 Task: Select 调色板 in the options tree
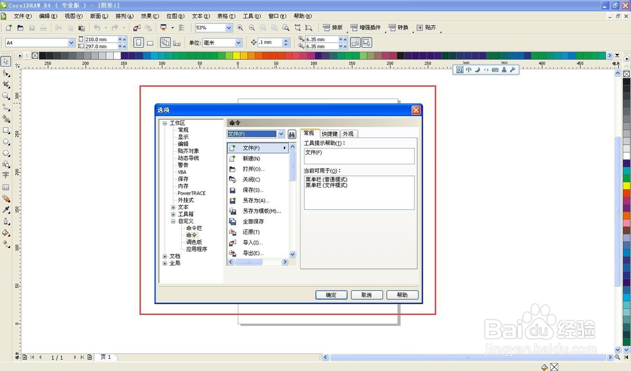click(194, 242)
